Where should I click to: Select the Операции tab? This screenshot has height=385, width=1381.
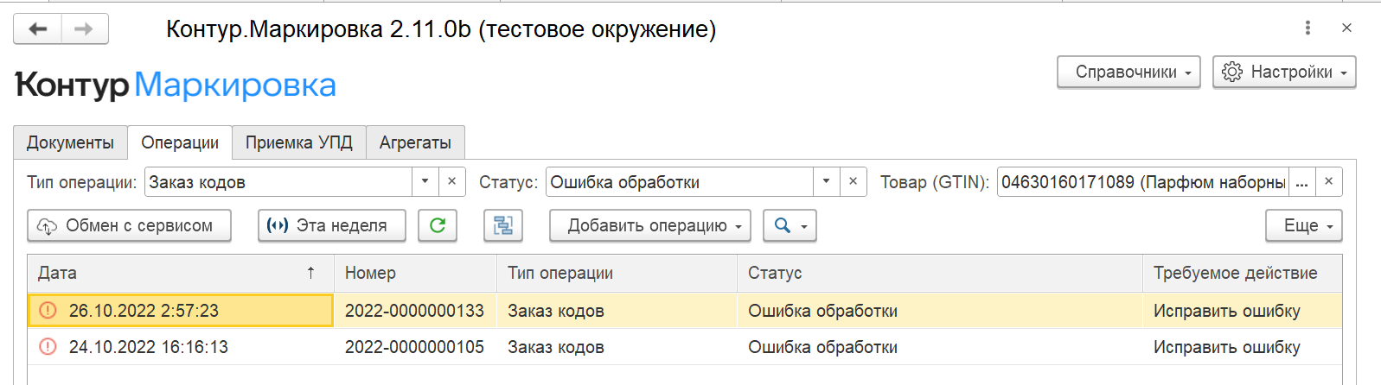point(180,142)
